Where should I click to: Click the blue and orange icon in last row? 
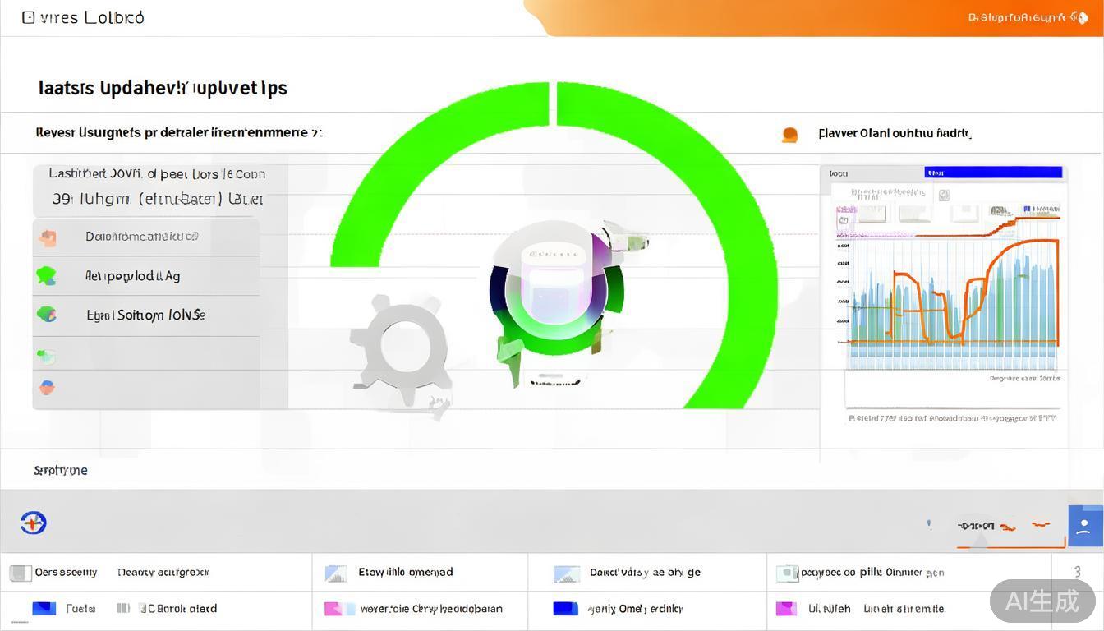(47, 387)
